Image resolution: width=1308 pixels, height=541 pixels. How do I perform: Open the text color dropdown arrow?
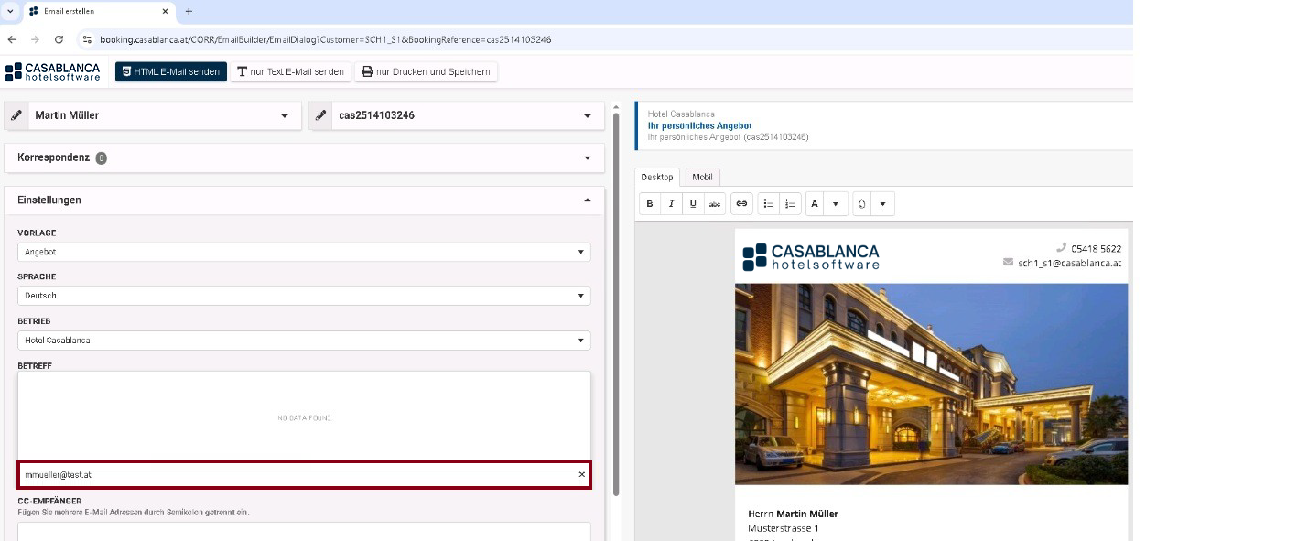tap(836, 204)
